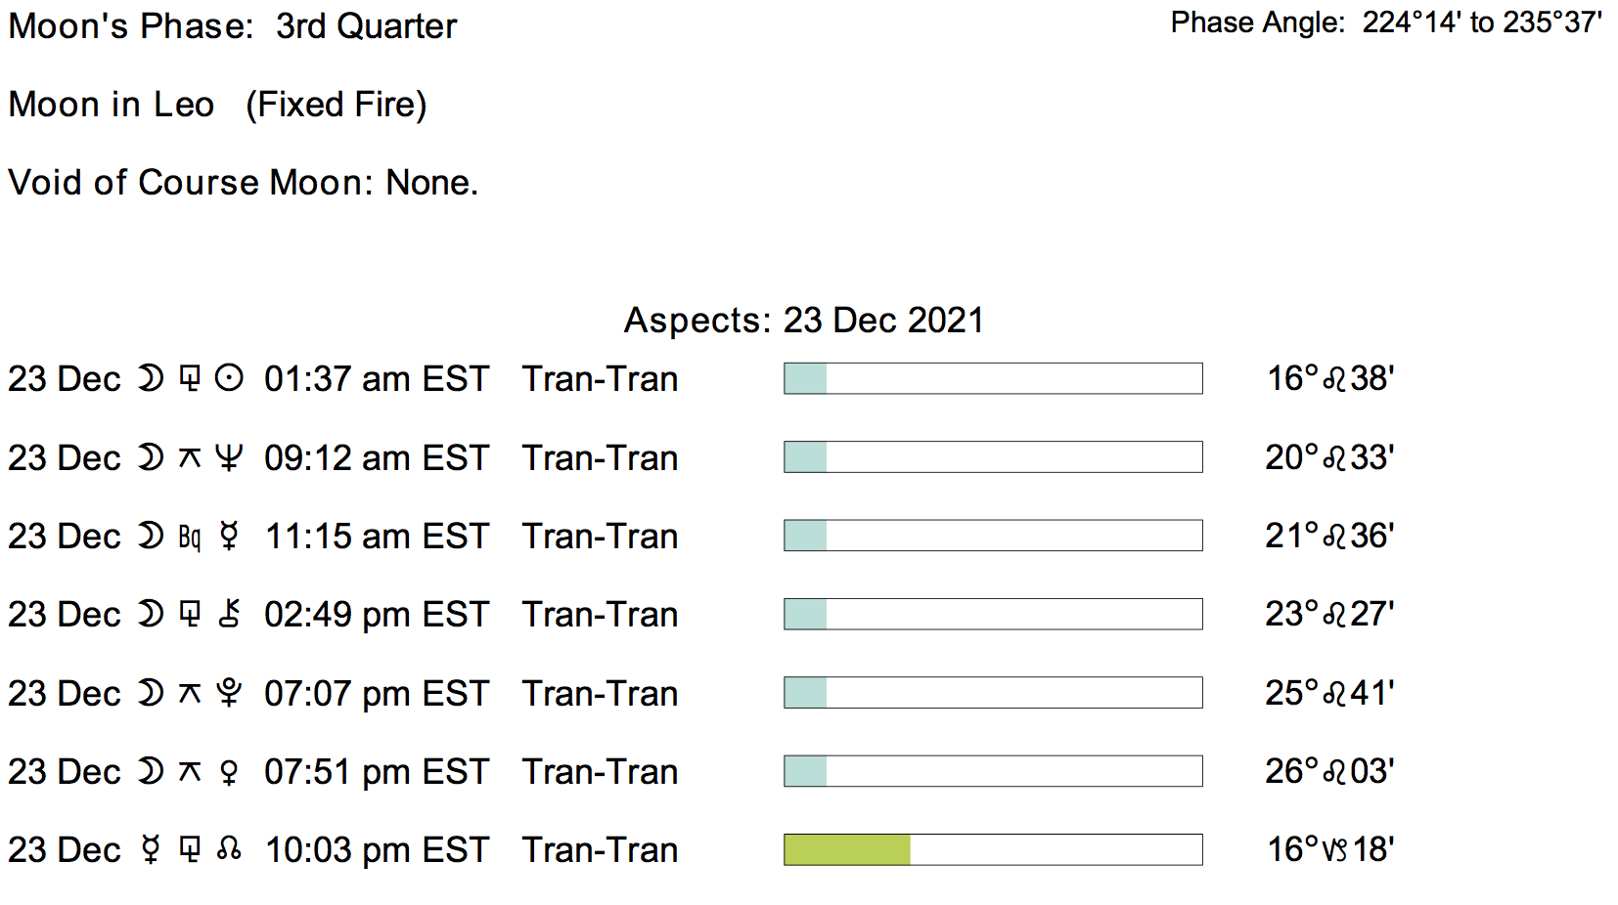Click the "Moon in Leo (Fixed Fire)" line

tap(217, 105)
